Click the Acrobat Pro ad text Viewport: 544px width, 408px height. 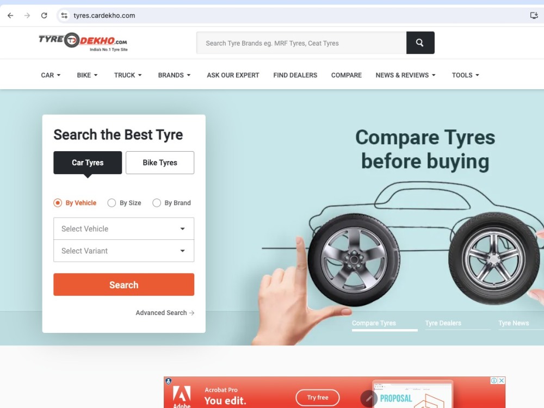[x=221, y=390]
